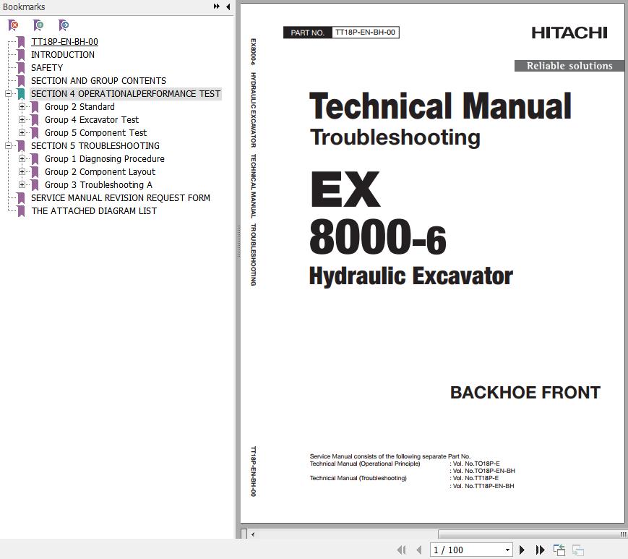Open the TT18P-EN-BH-00 bookmark link
The height and width of the screenshot is (559, 628).
click(x=64, y=42)
